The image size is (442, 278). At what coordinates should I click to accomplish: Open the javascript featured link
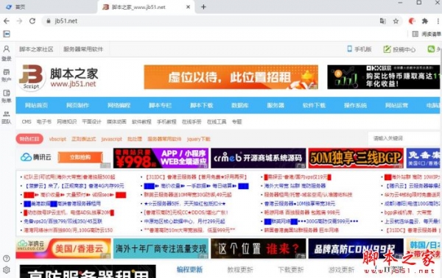click(x=112, y=139)
